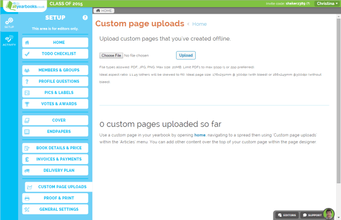Open the Editors chat button

[x=287, y=215]
